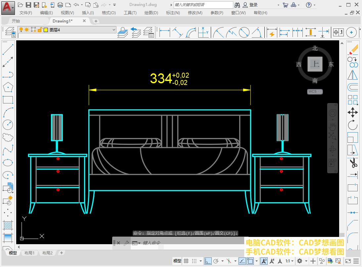Open the Layer Properties manager icon

click(x=10, y=32)
